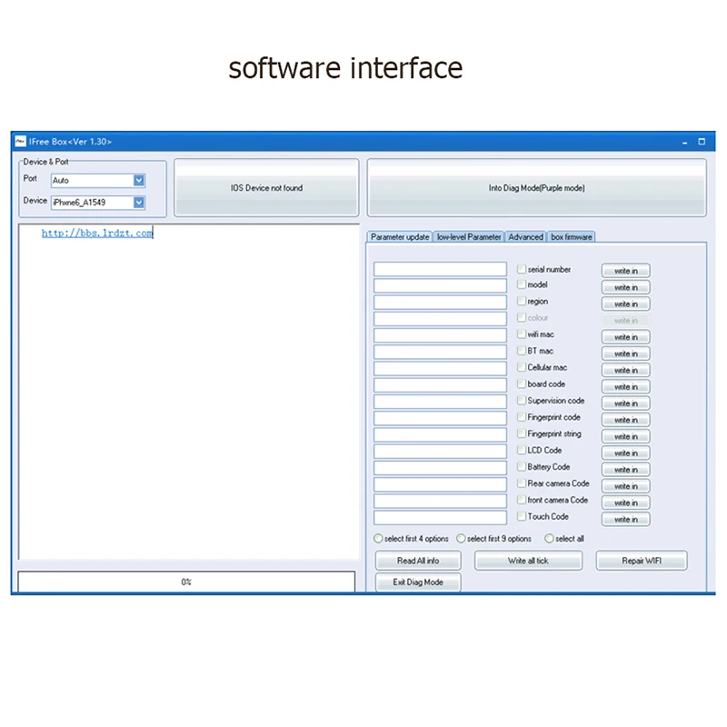Click the IFree Box title bar app icon
The height and width of the screenshot is (727, 727).
point(20,142)
